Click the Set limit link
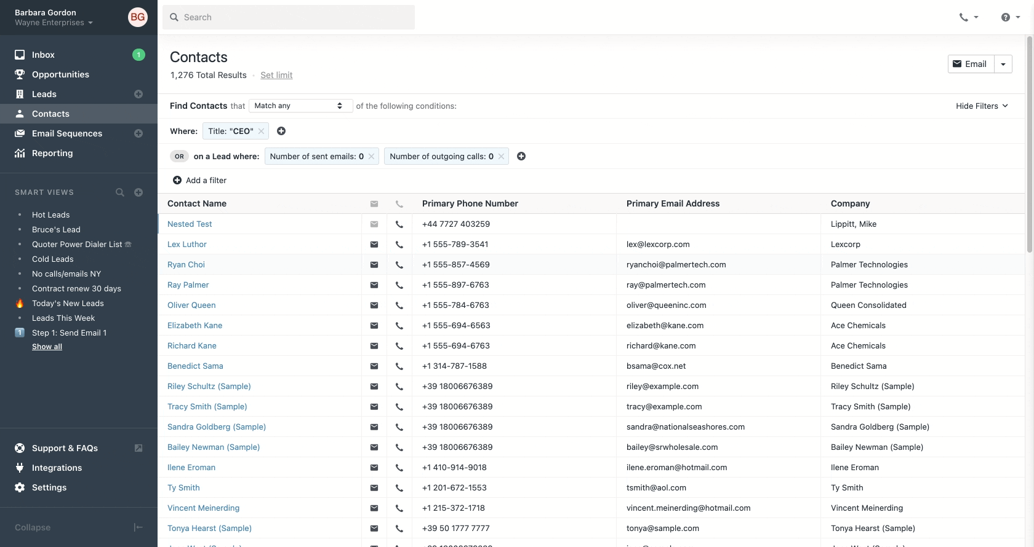The width and height of the screenshot is (1034, 547). click(x=276, y=75)
